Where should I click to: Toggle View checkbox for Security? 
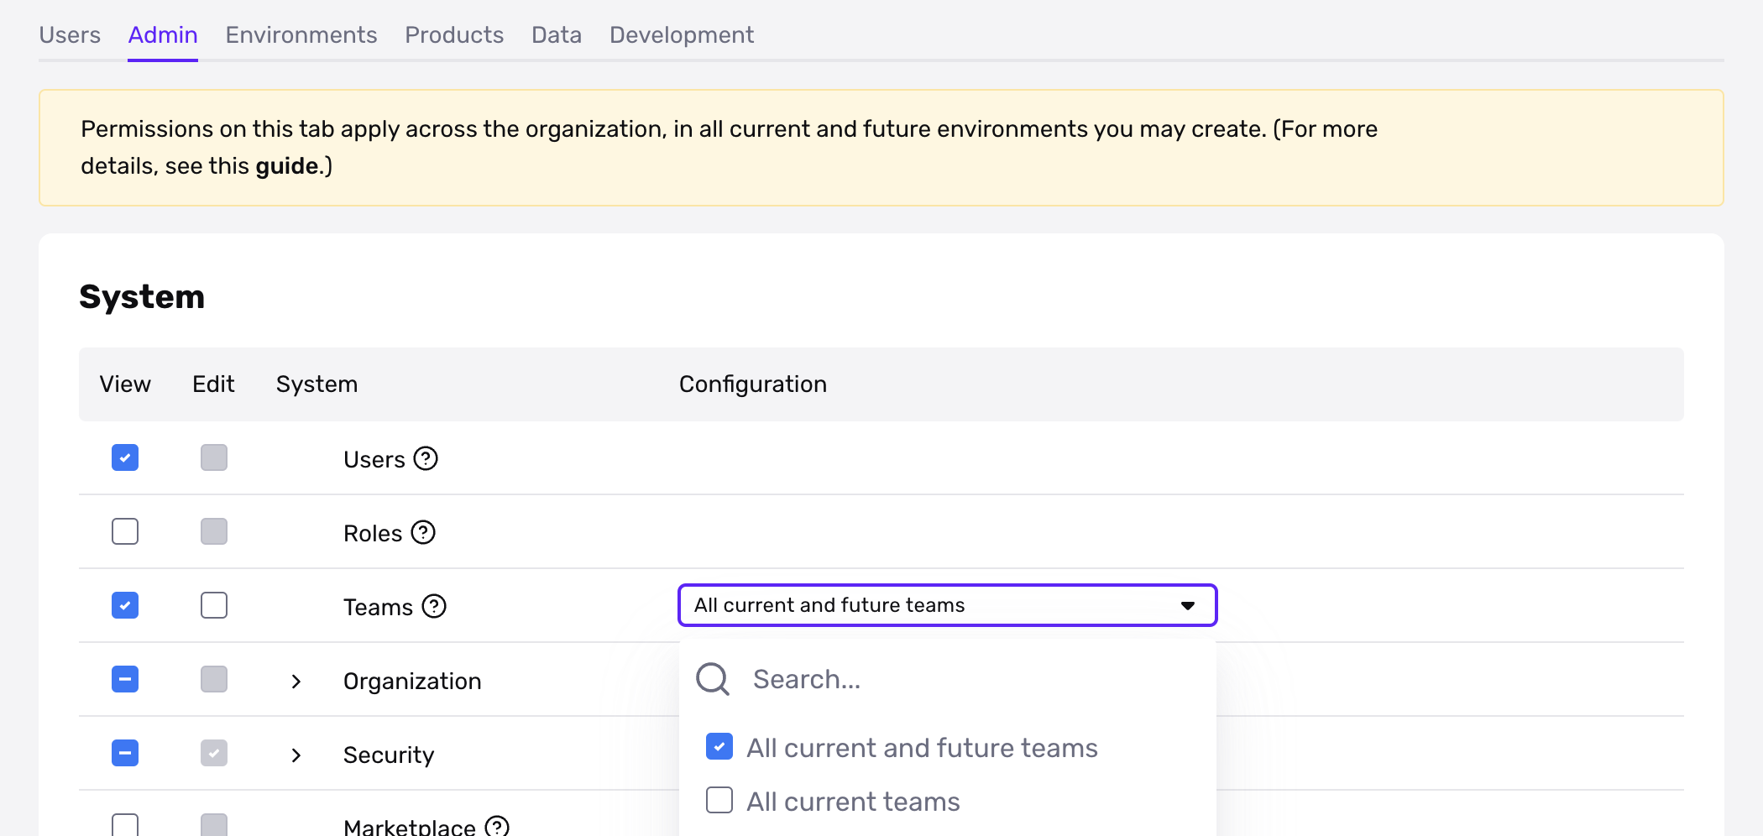point(125,754)
